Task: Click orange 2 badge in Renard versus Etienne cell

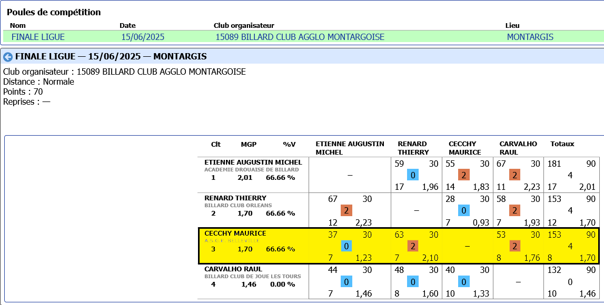Action: (346, 210)
